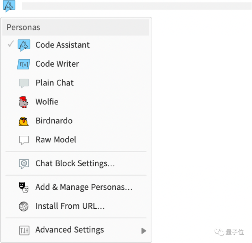Choose Wolfie from the persona list
Viewport: 252px width, 243px height.
[x=47, y=102]
